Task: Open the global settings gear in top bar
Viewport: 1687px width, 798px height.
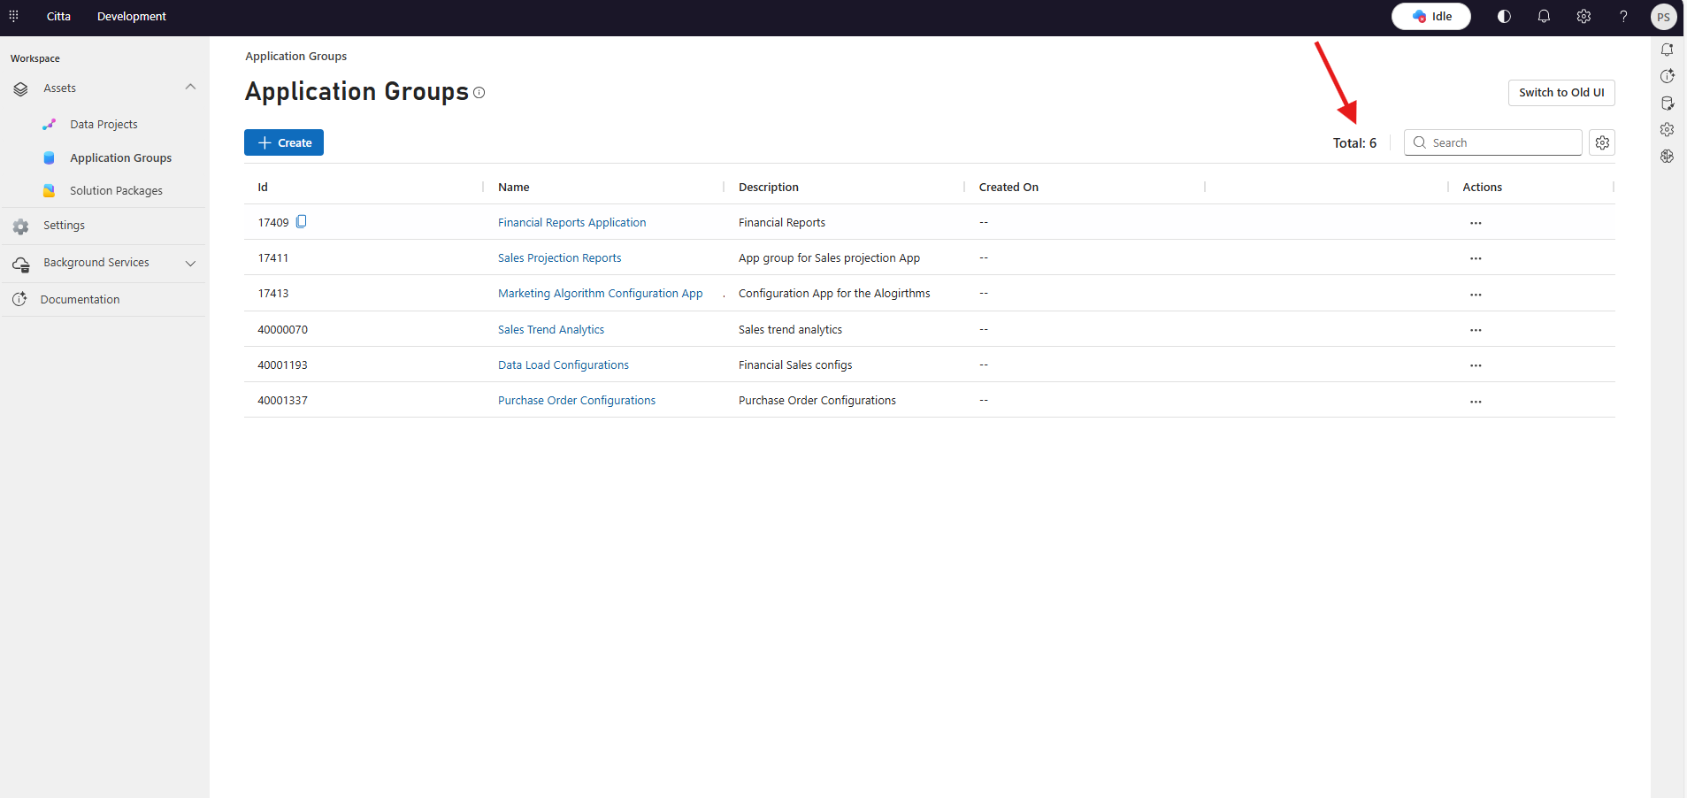Action: pyautogui.click(x=1583, y=17)
